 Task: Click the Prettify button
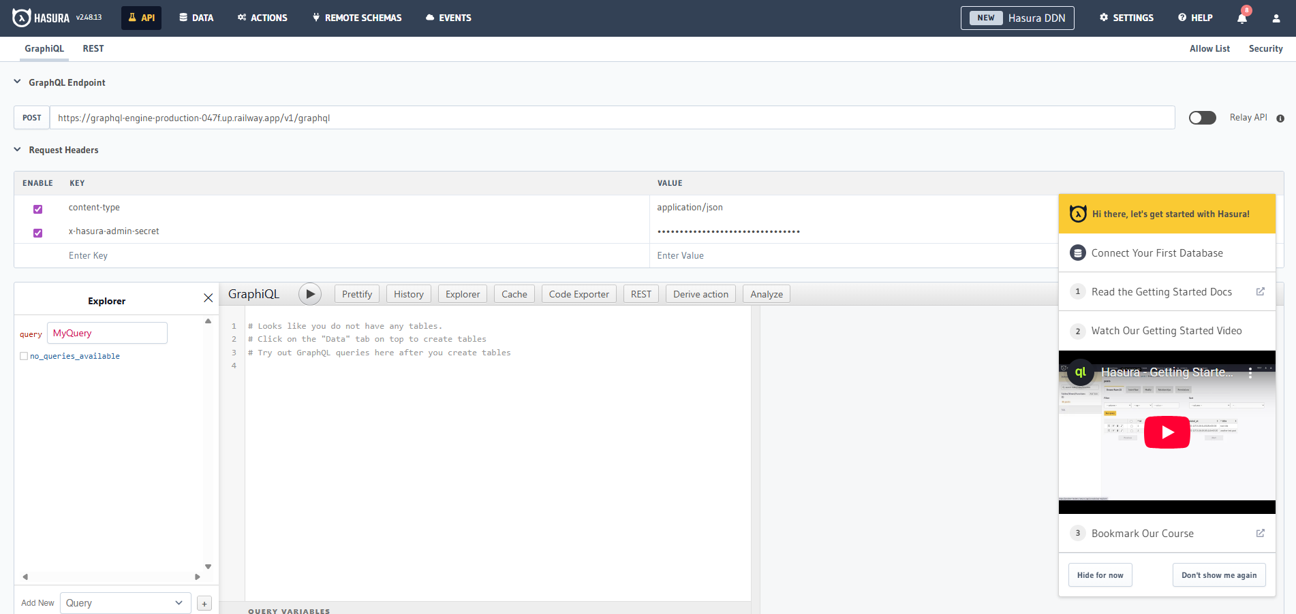[356, 293]
